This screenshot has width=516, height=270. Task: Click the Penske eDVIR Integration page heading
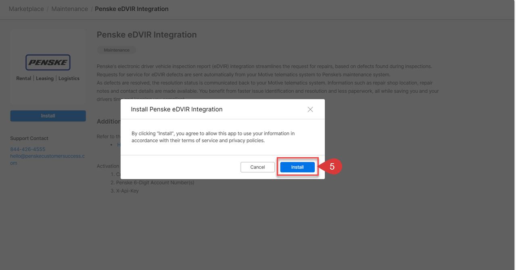click(x=146, y=35)
